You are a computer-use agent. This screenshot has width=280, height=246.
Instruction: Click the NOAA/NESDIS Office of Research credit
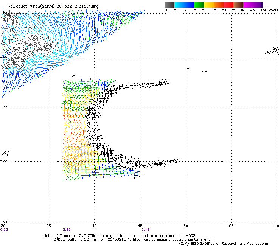[x=223, y=244]
